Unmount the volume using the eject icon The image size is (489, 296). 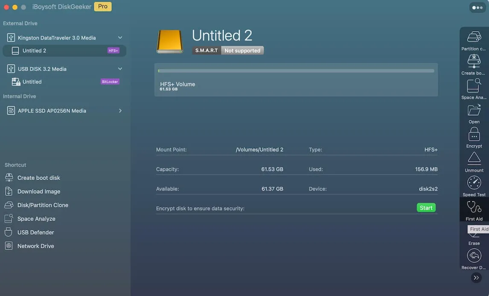[474, 159]
